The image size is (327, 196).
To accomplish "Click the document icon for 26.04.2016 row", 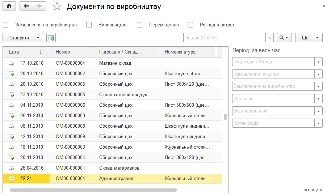I will click(x=12, y=168).
